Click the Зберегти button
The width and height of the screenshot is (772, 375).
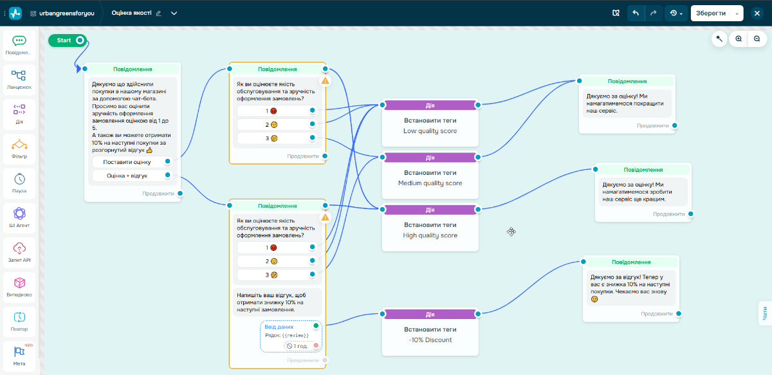point(710,13)
